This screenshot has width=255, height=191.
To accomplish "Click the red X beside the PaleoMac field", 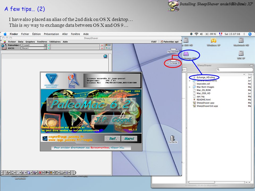I will click(x=102, y=45).
